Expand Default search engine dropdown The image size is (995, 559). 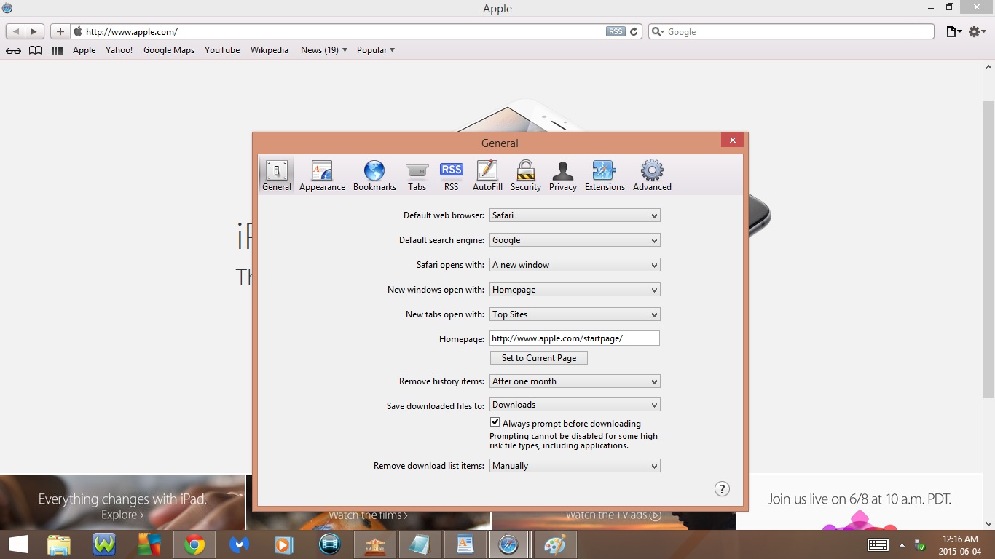tap(575, 240)
